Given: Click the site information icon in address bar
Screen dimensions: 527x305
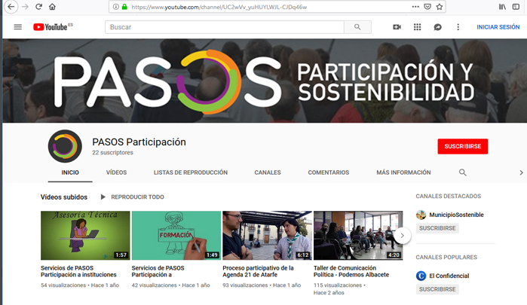Looking at the screenshot, I should click(115, 7).
